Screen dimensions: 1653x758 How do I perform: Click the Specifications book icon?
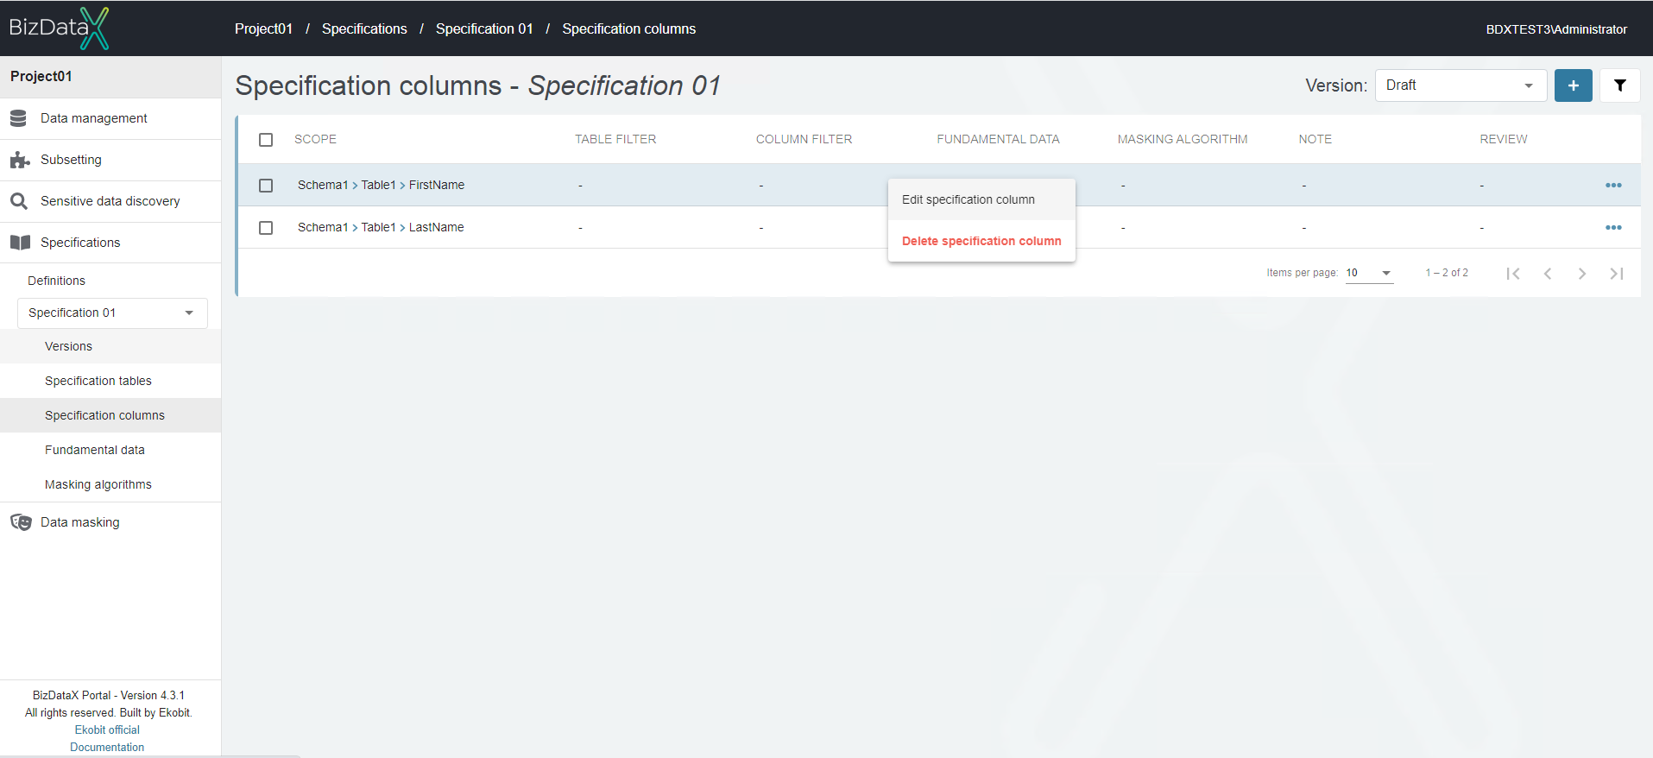point(20,243)
